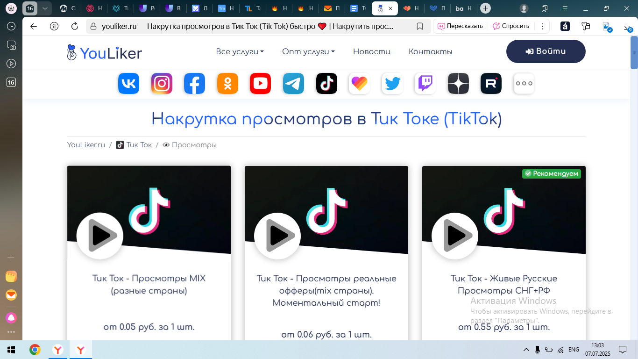Switch to the 'Tm' browser tab
This screenshot has width=638, height=359.
[226, 8]
